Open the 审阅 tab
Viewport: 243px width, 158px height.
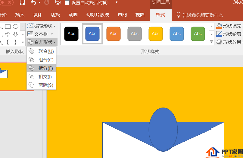click(x=122, y=15)
